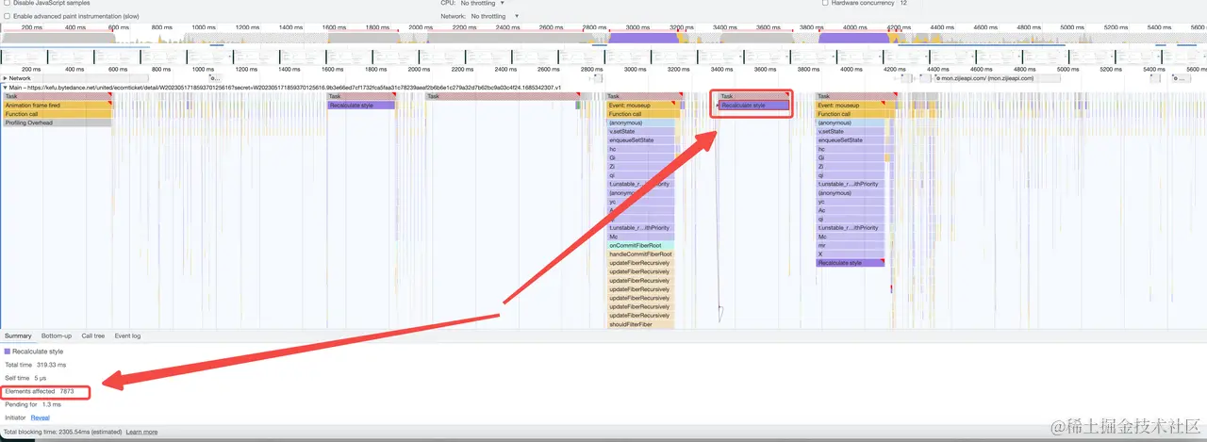Switch to Summary tab
The image size is (1207, 442).
pos(17,336)
